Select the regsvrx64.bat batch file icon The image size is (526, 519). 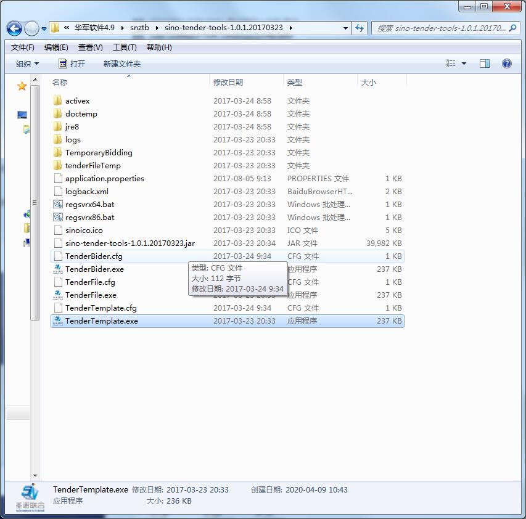point(58,204)
